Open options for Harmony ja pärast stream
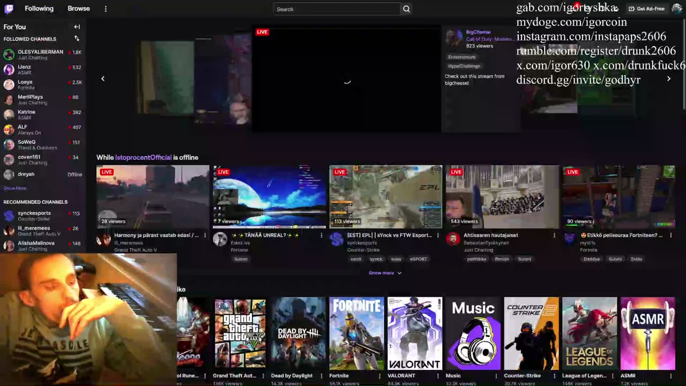 pyautogui.click(x=205, y=235)
